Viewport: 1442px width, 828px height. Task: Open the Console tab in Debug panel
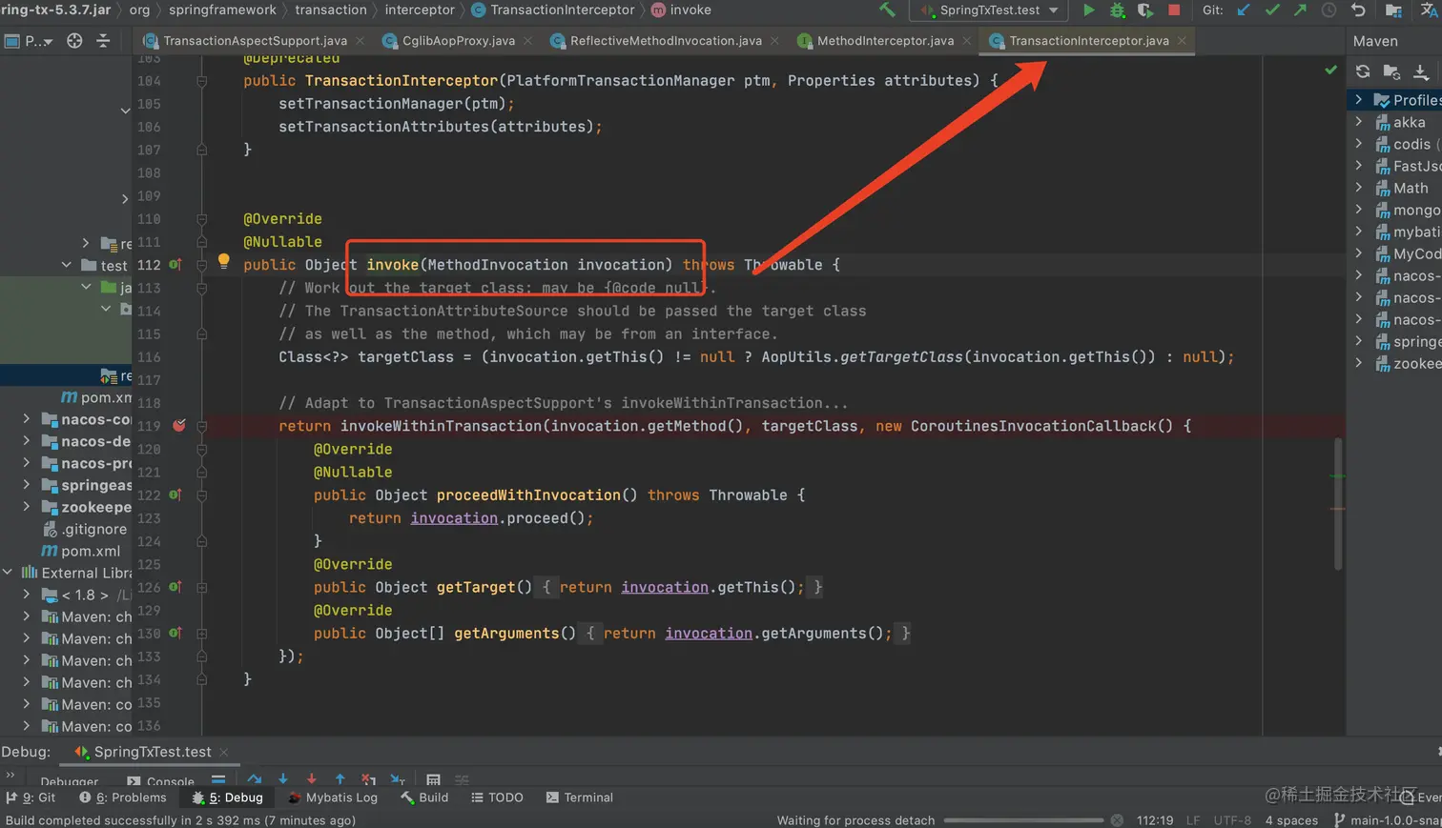[x=160, y=781]
